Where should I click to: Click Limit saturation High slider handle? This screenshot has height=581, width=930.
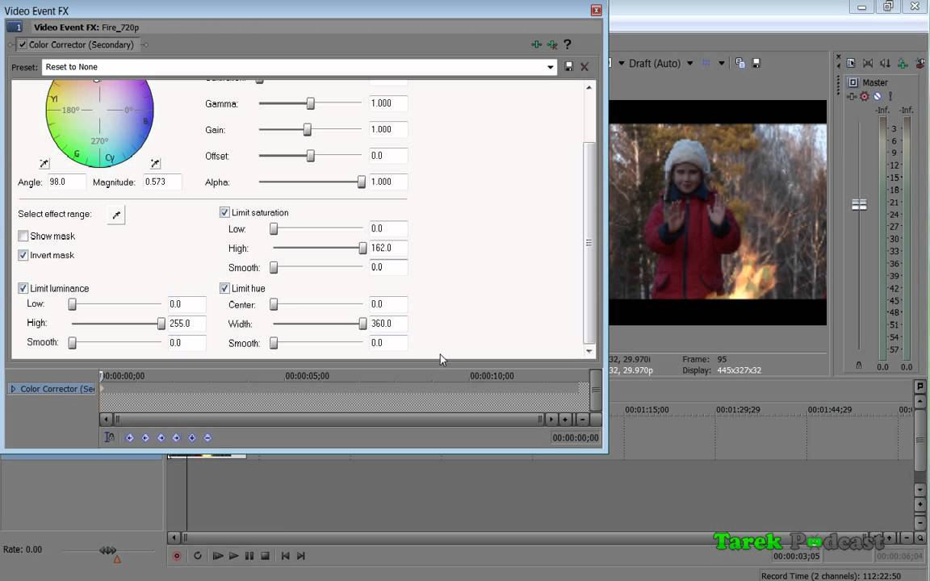click(x=362, y=249)
